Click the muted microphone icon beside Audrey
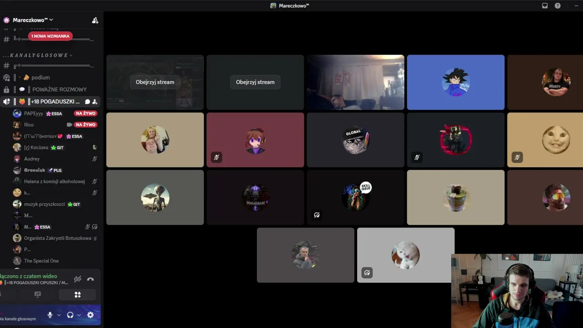 (x=95, y=159)
